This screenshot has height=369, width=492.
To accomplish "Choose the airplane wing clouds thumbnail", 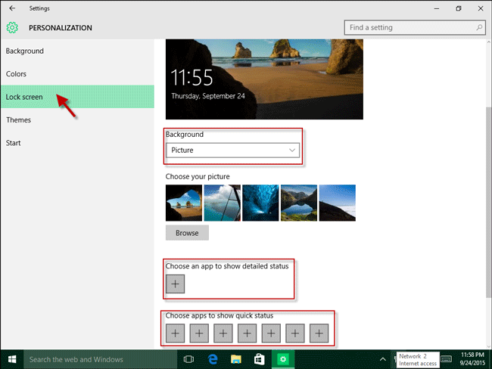I will point(222,203).
